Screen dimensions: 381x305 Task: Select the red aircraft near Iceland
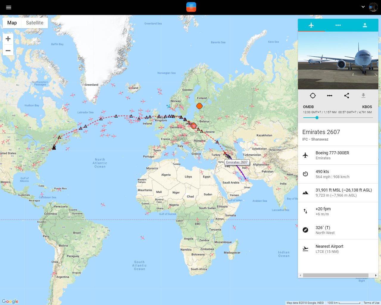(131, 88)
